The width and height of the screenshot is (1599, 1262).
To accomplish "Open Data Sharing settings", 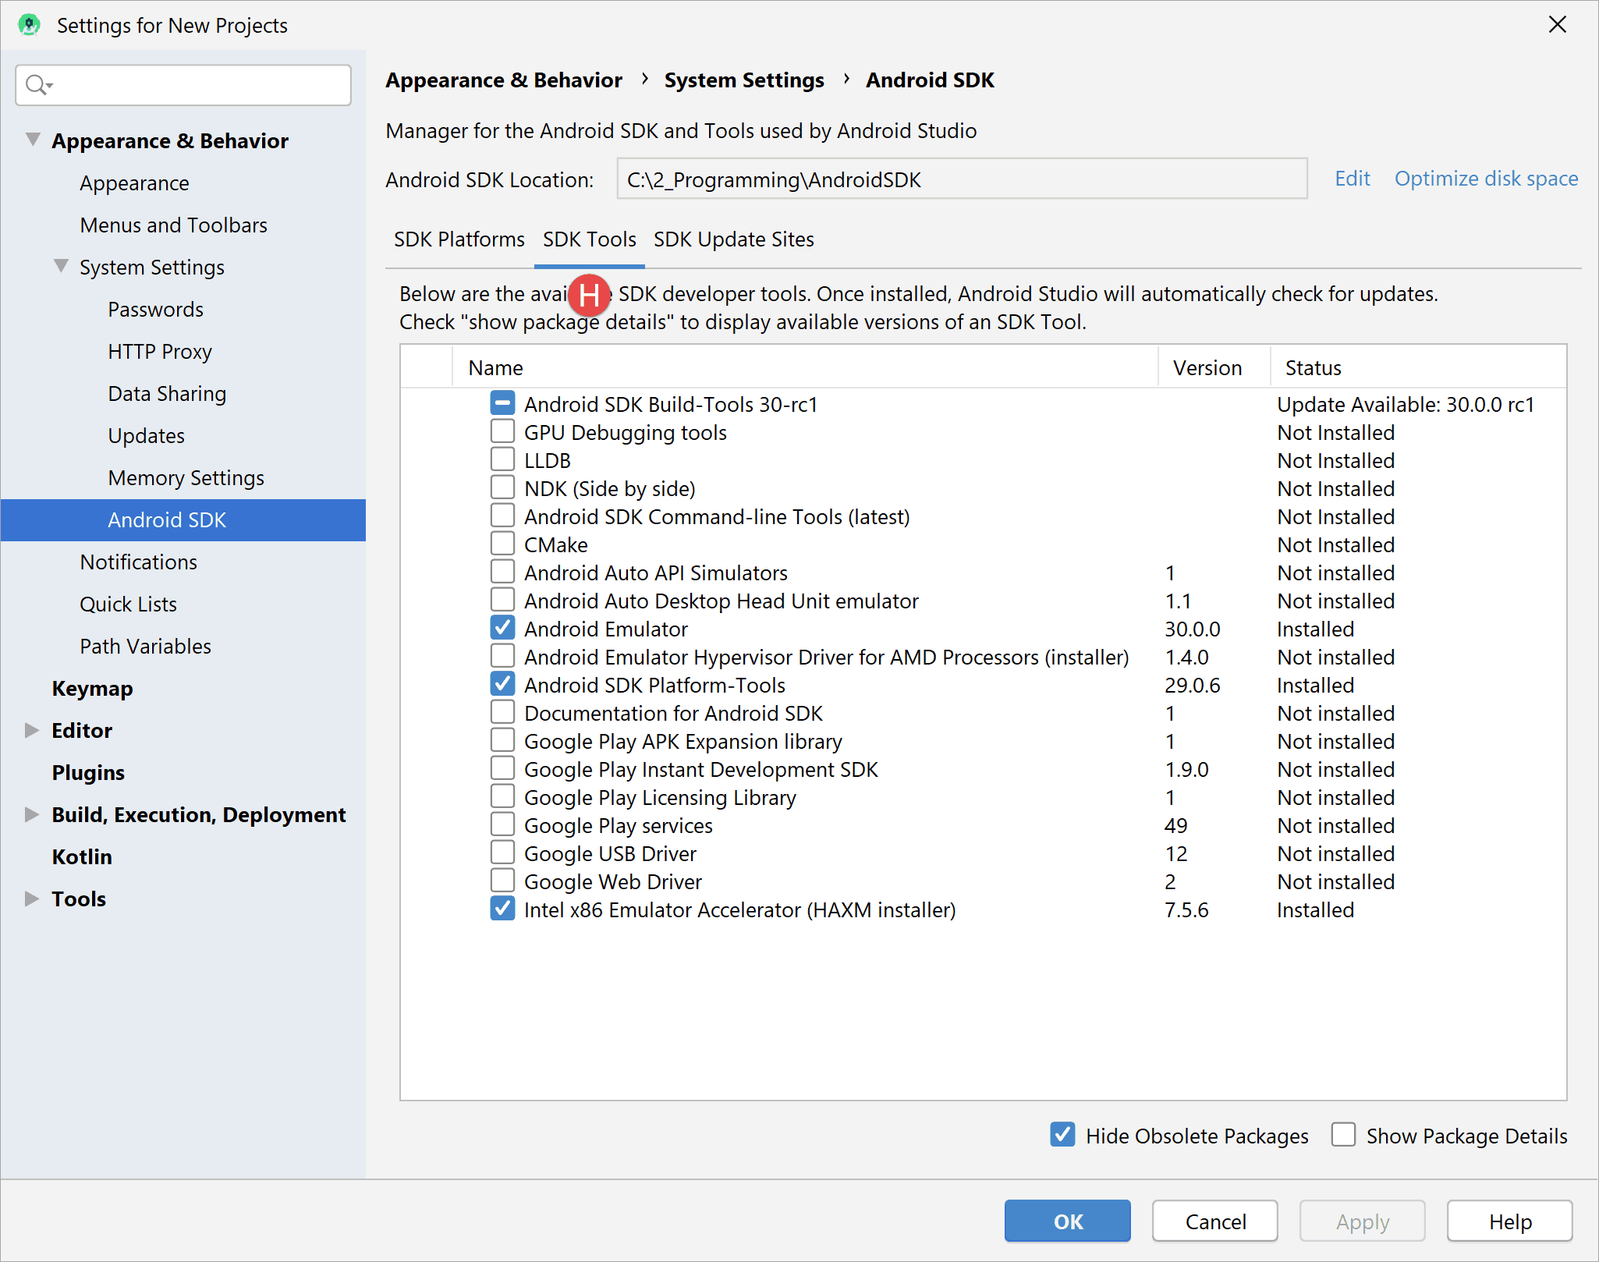I will 167,393.
